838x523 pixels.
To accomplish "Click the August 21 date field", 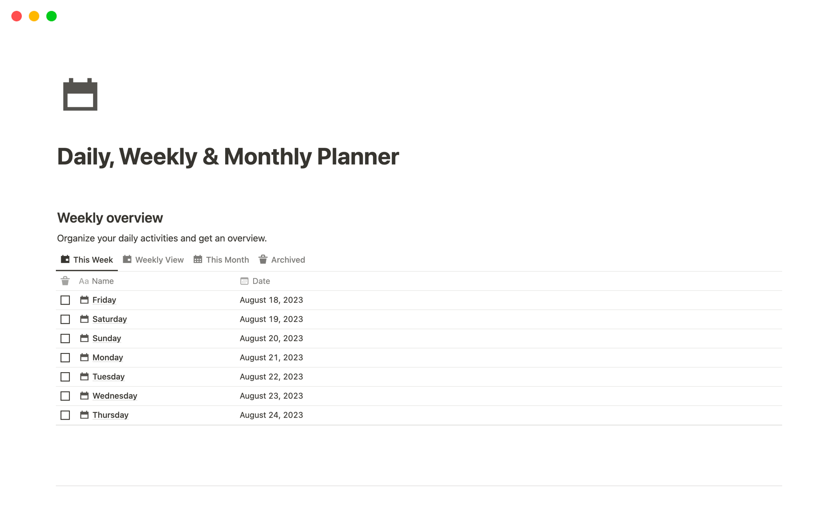I will pos(271,357).
